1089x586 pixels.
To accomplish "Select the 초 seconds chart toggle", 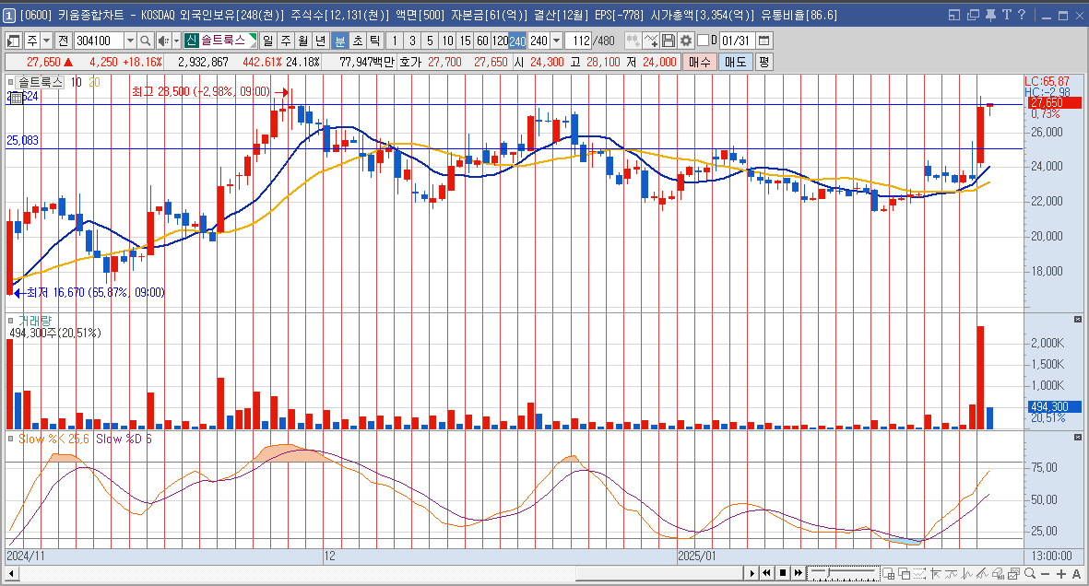I will tap(358, 41).
